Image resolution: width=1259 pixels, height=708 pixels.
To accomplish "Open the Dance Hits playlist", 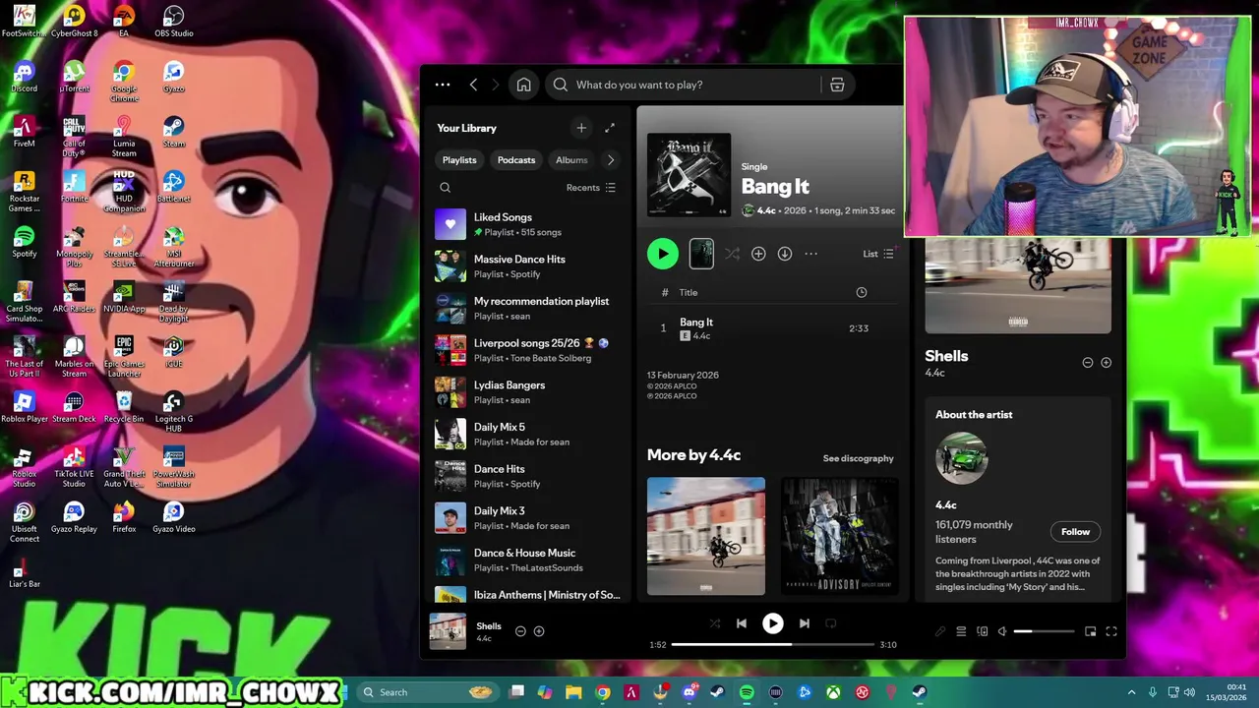I will 529,476.
